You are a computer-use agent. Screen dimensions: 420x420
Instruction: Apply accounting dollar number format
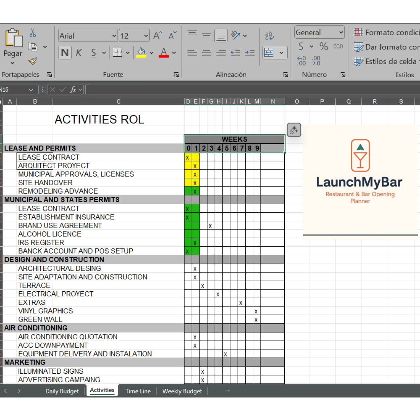301,46
